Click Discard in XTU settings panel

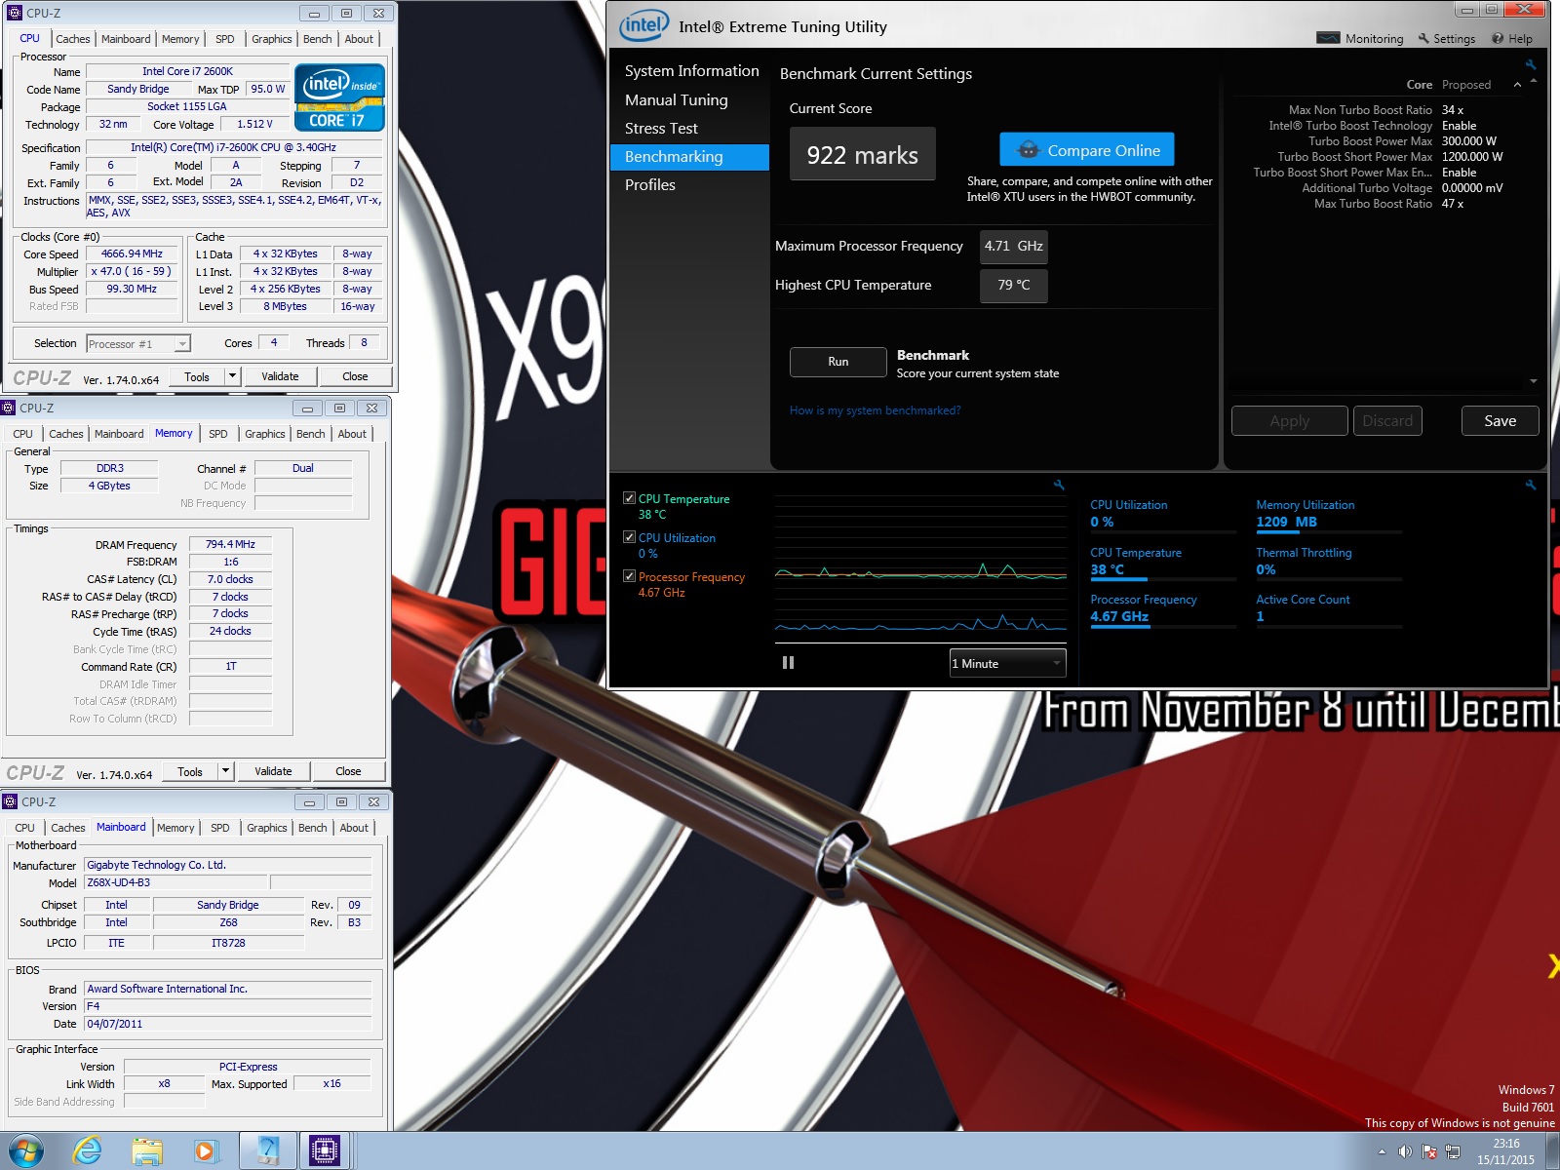pos(1387,421)
